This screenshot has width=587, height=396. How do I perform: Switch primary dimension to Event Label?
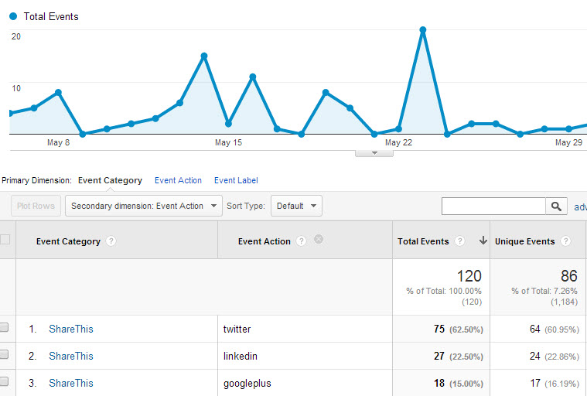coord(236,180)
